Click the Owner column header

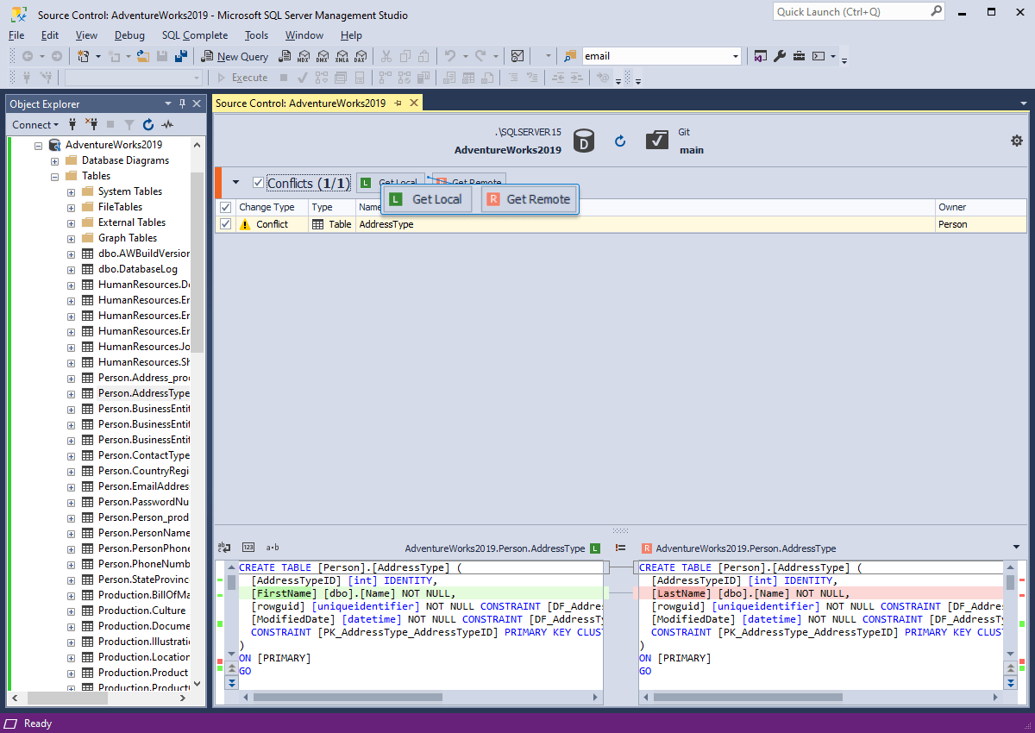(982, 207)
